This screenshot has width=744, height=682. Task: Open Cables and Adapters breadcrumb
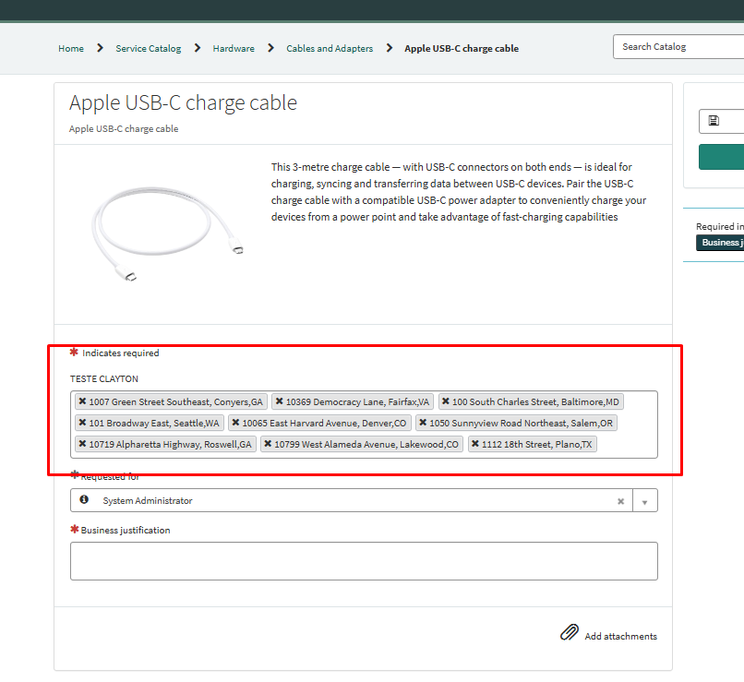(x=330, y=48)
